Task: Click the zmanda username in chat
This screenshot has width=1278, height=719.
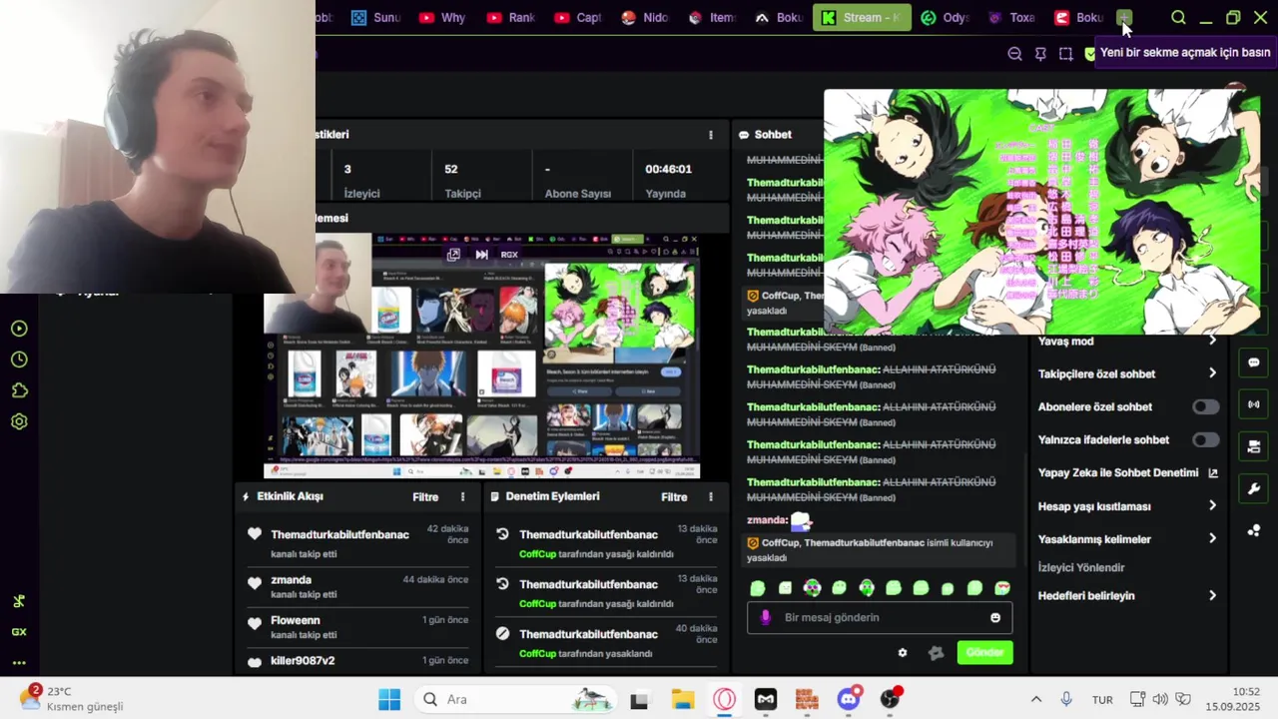Action: pos(767,520)
